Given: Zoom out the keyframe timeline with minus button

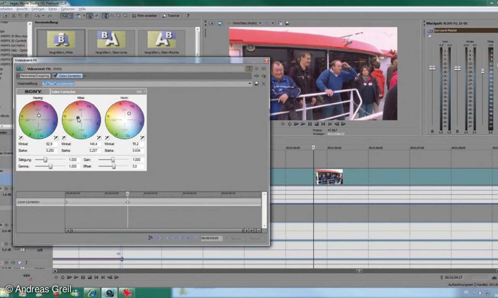Looking at the screenshot, I should pos(259,231).
